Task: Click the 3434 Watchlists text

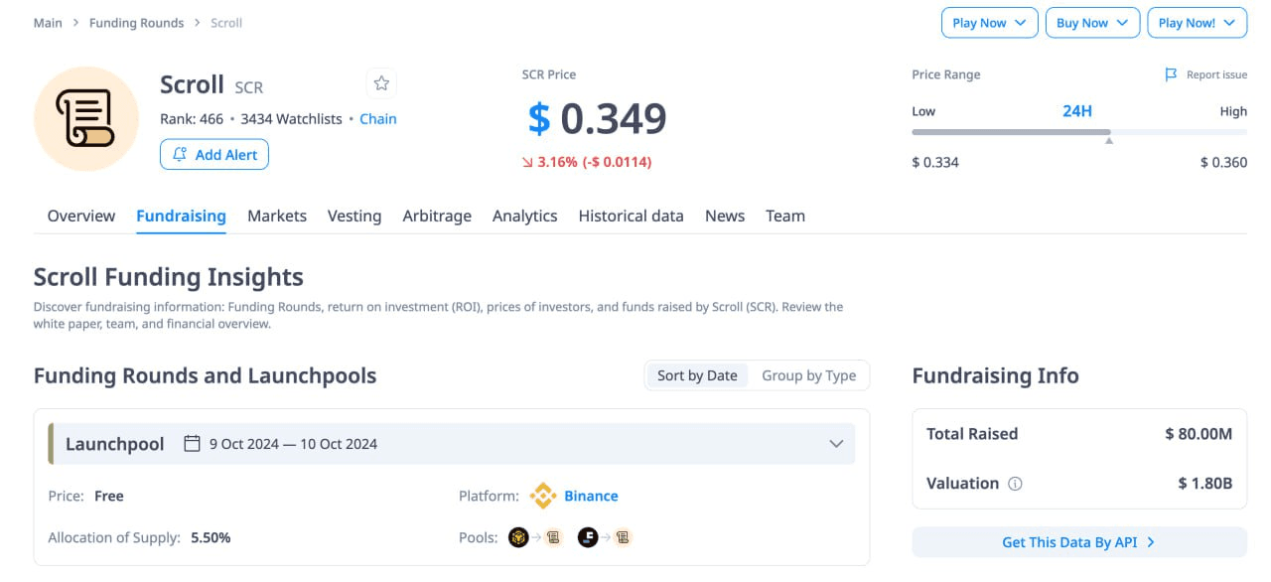Action: (x=291, y=118)
